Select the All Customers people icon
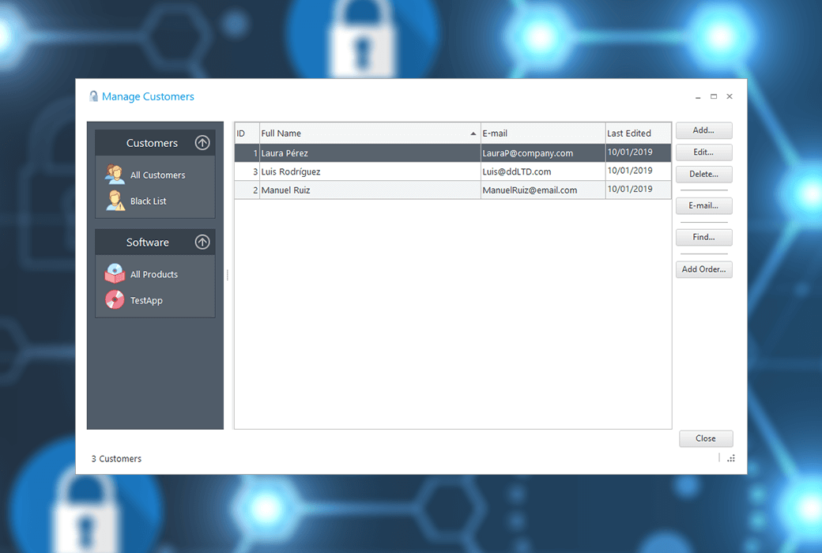Viewport: 822px width, 553px height. pyautogui.click(x=115, y=174)
